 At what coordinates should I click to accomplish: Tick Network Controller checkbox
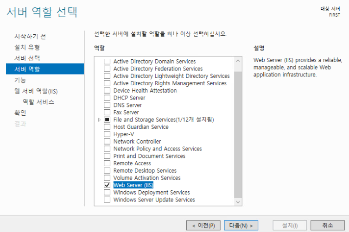point(107,141)
